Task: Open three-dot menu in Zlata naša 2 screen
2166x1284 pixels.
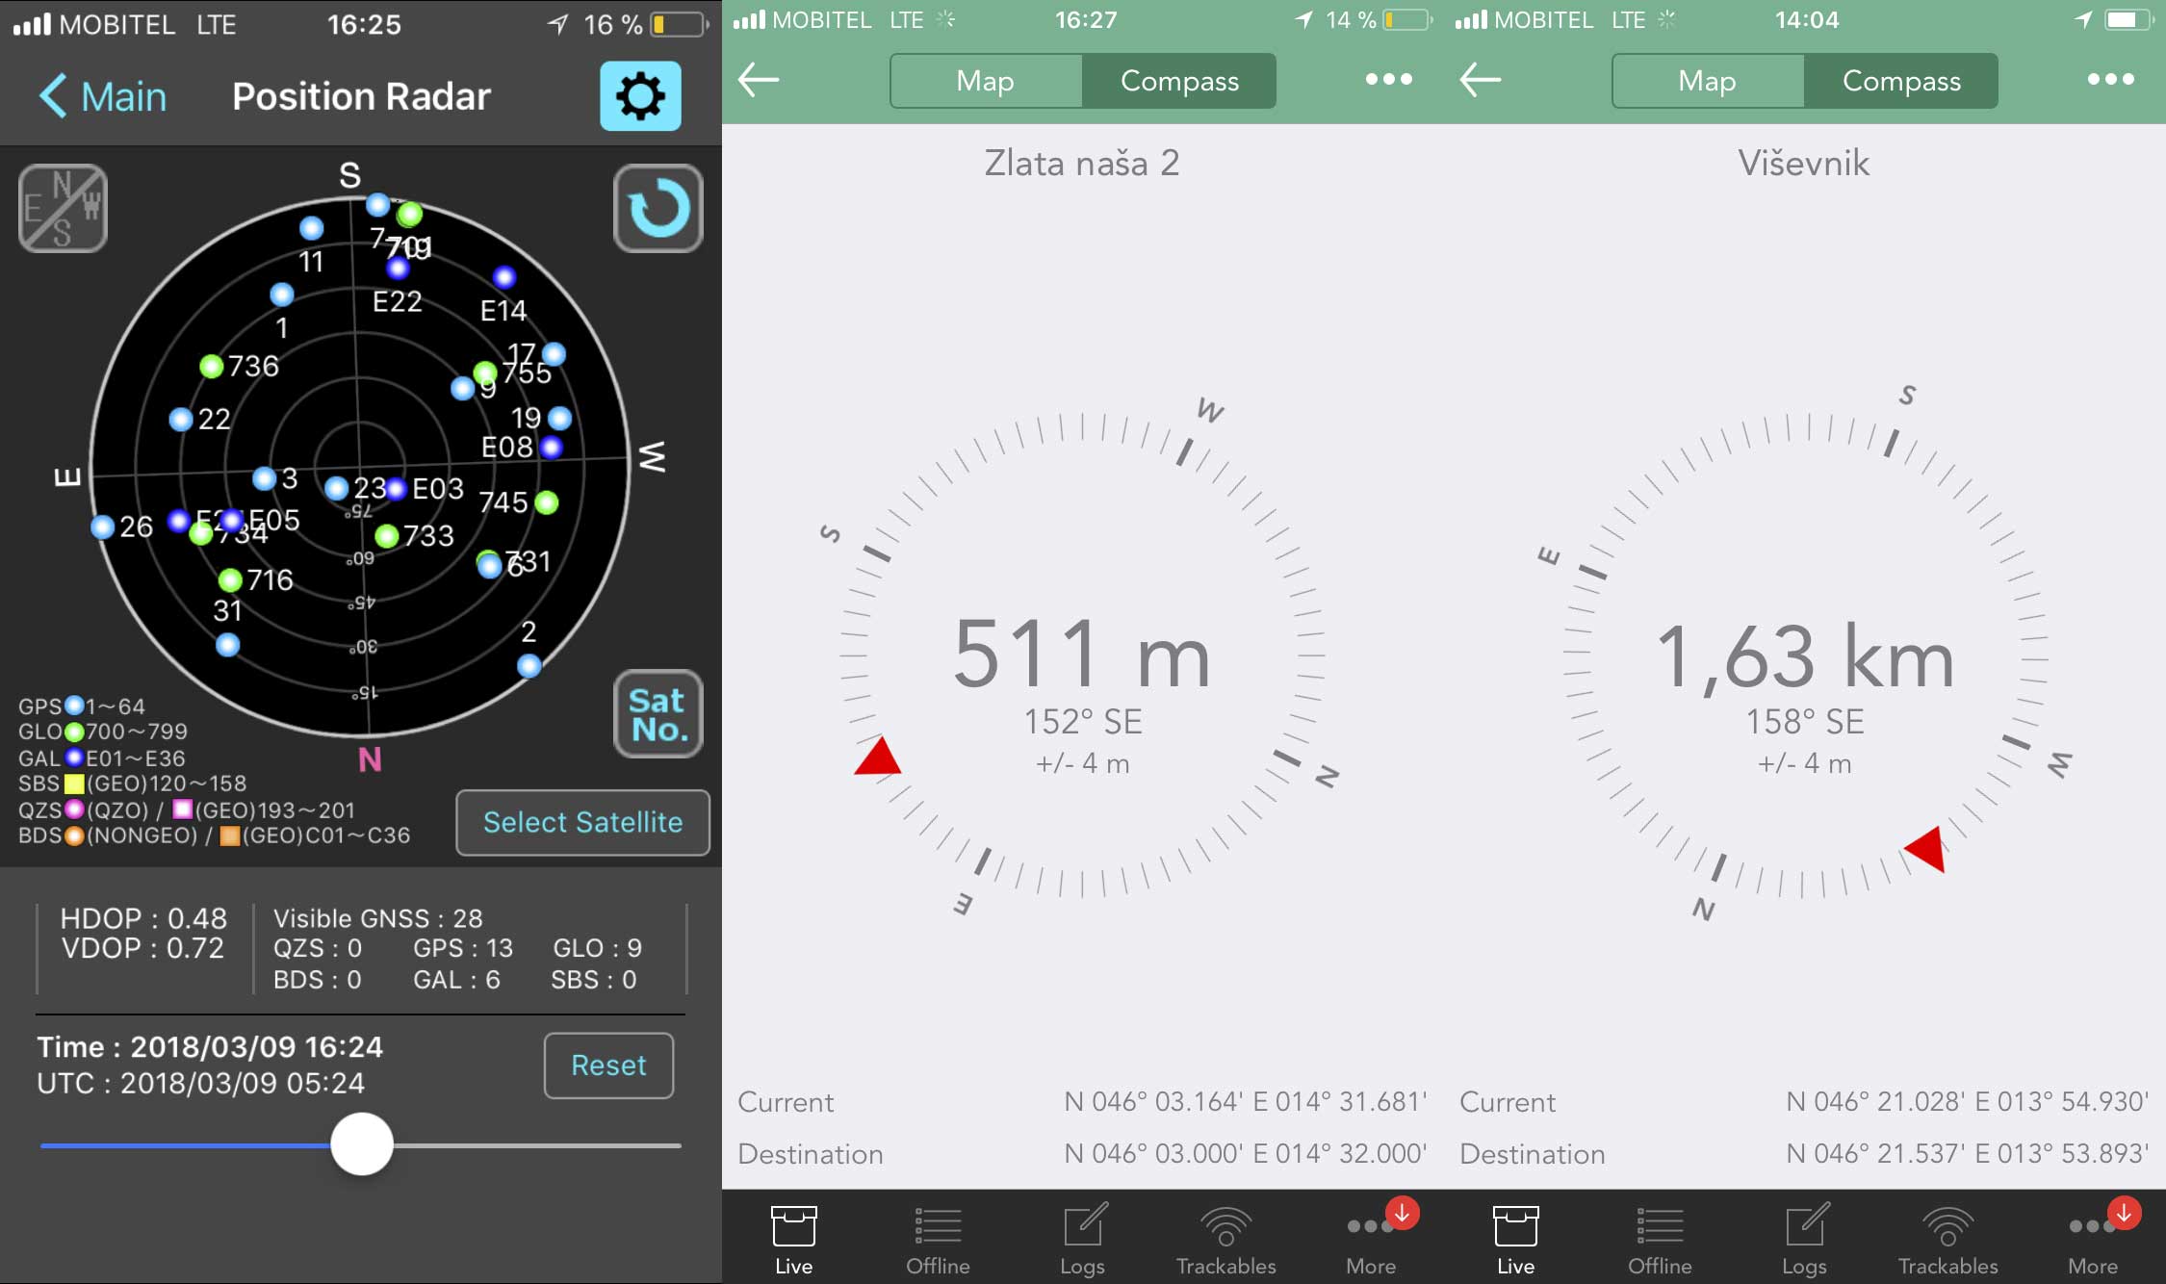Action: [1388, 79]
